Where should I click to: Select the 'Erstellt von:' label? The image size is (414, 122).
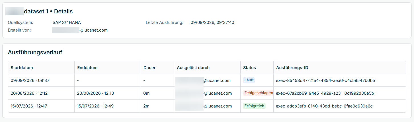(x=19, y=30)
